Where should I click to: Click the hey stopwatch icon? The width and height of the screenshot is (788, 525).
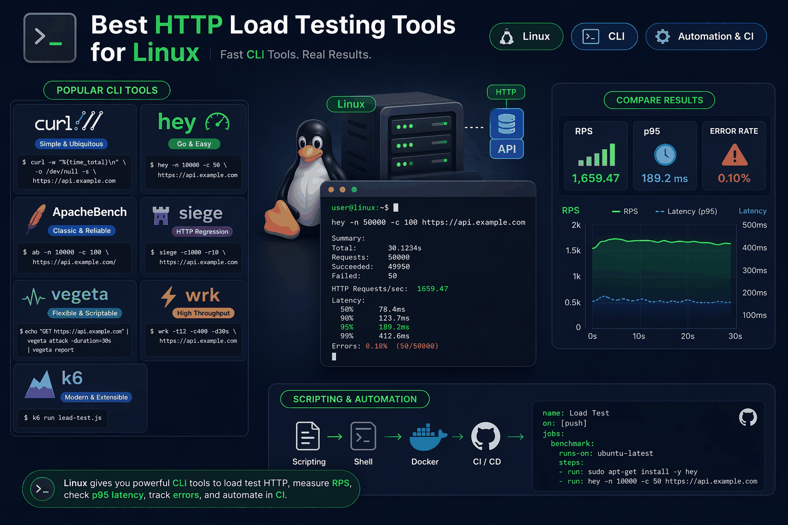tap(218, 122)
